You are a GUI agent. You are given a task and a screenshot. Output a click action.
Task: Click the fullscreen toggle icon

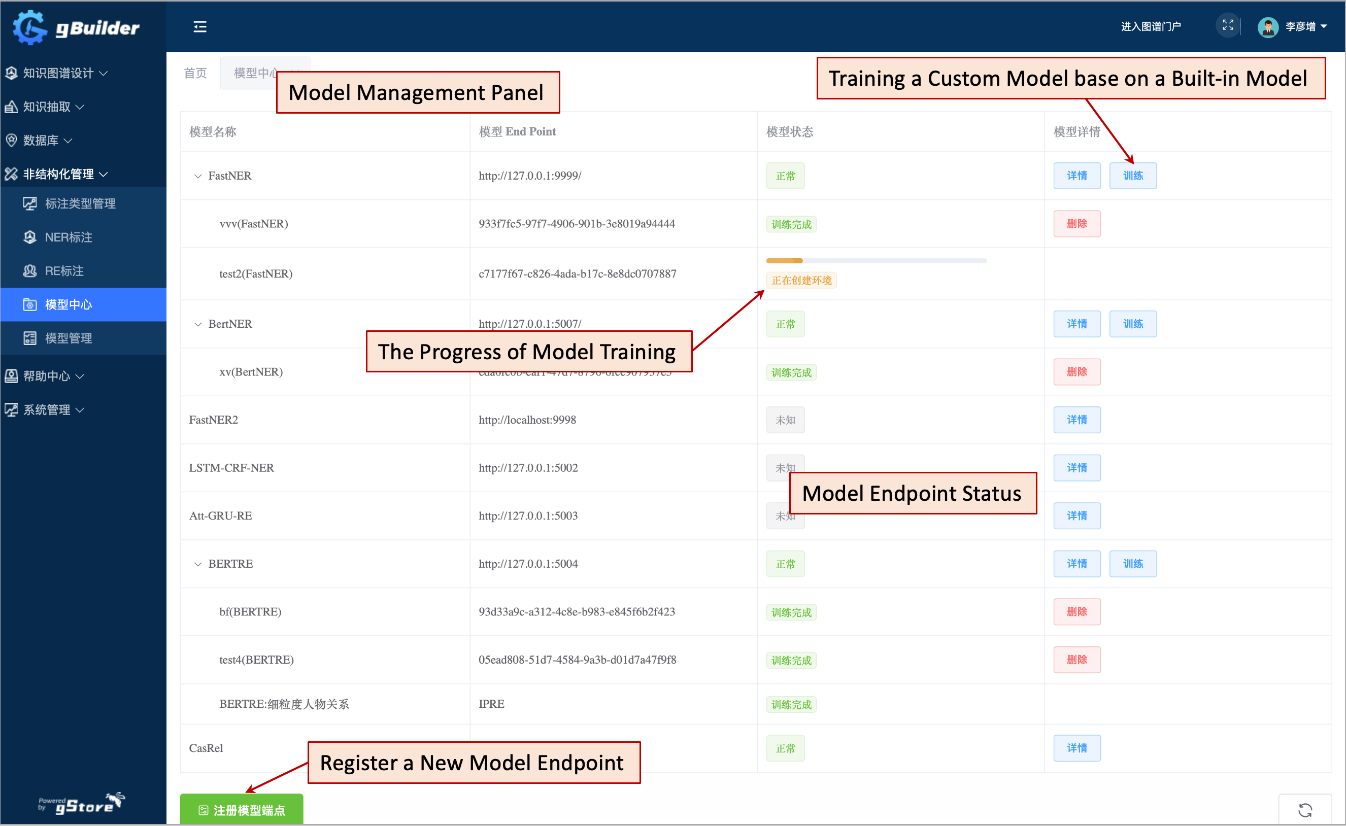(1227, 25)
